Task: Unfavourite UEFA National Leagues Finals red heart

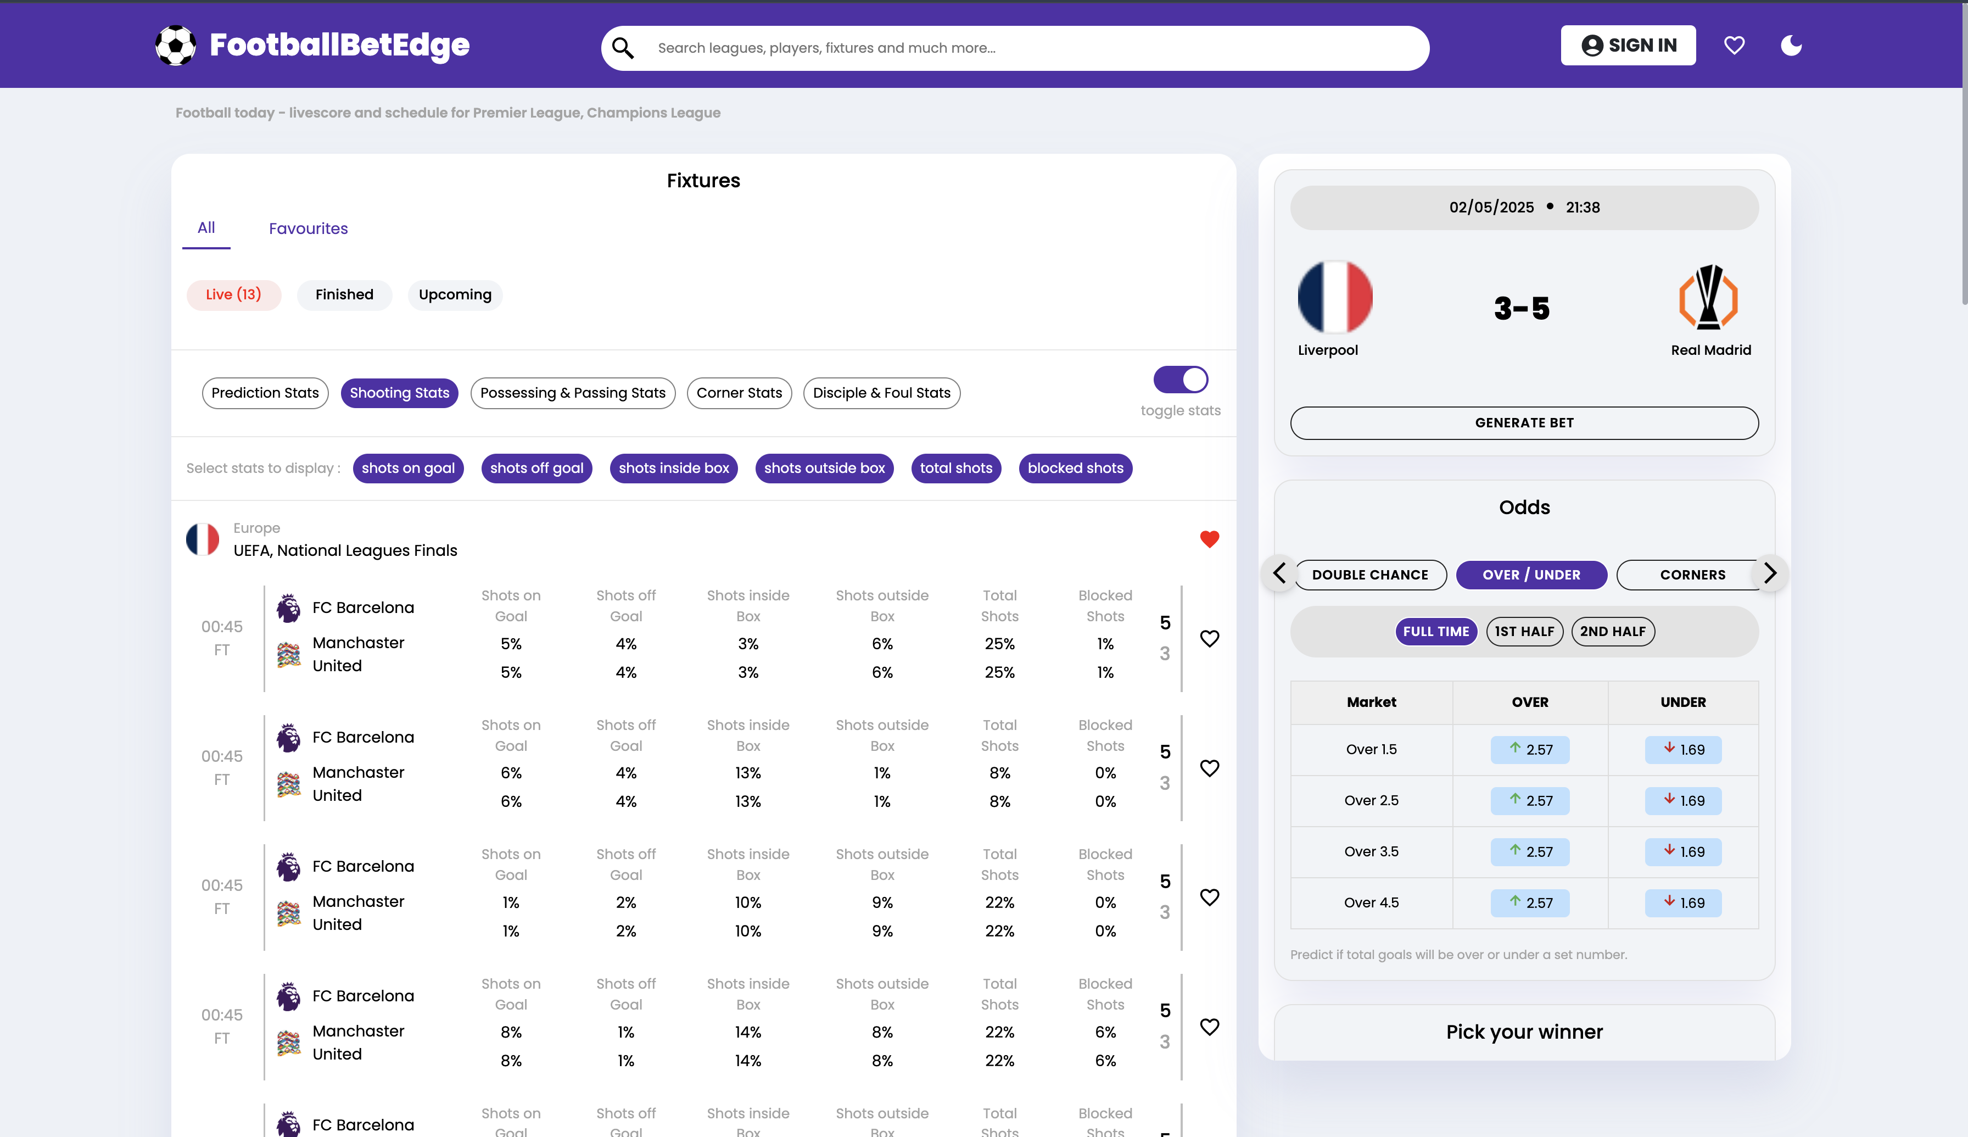Action: point(1209,539)
